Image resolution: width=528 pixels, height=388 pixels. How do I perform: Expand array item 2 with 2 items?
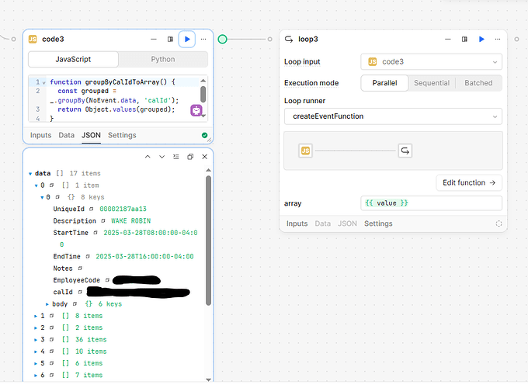point(36,327)
